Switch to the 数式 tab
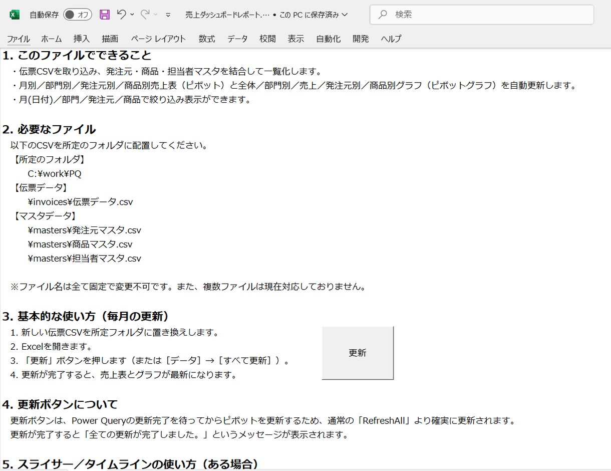The width and height of the screenshot is (611, 471). tap(207, 39)
